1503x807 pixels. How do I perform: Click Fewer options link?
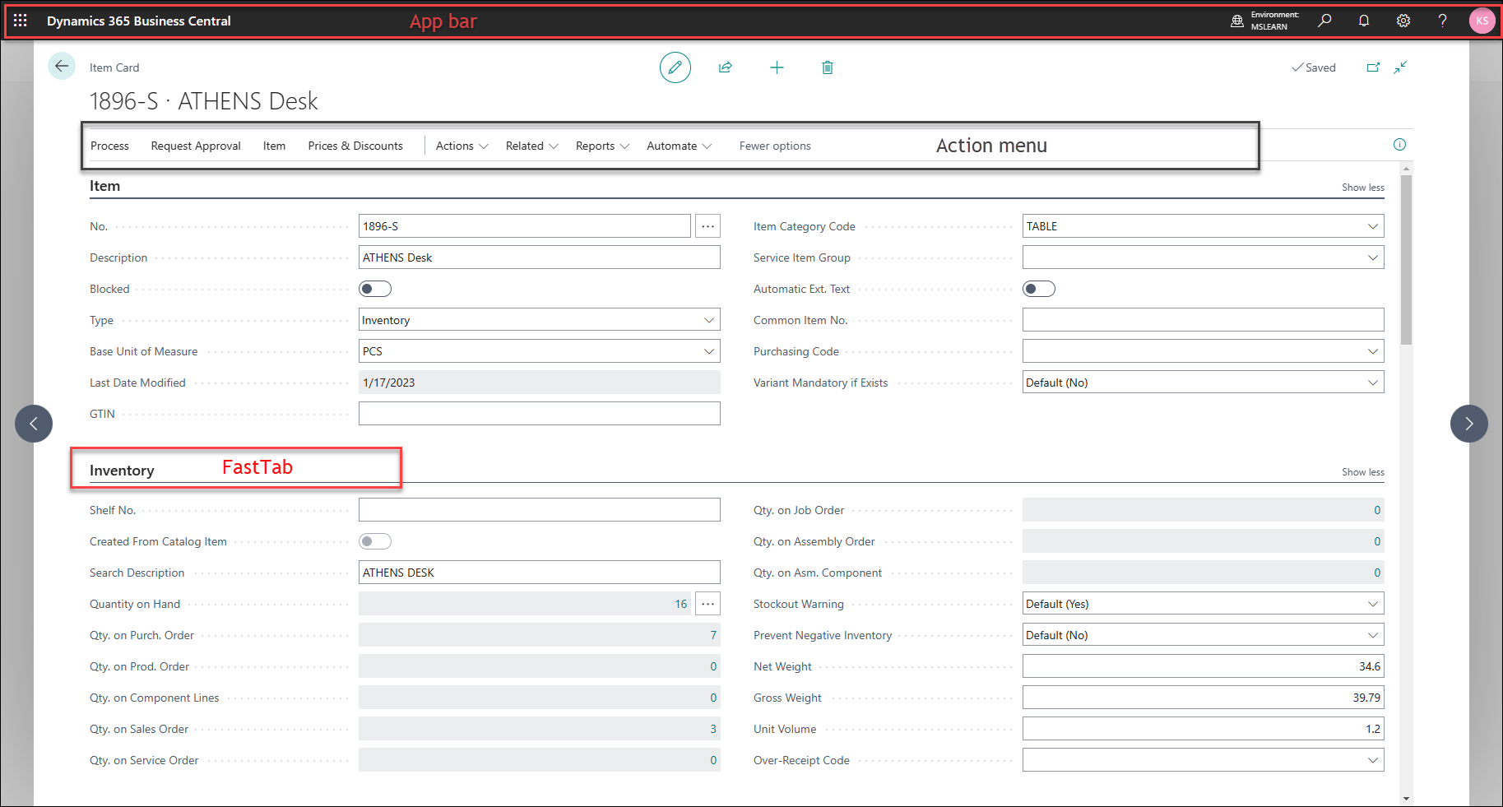(x=774, y=146)
